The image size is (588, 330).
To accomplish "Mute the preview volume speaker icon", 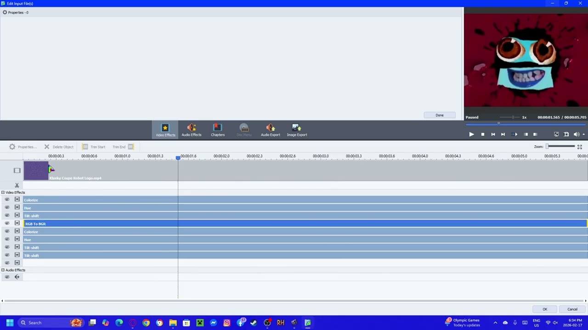I will [577, 134].
